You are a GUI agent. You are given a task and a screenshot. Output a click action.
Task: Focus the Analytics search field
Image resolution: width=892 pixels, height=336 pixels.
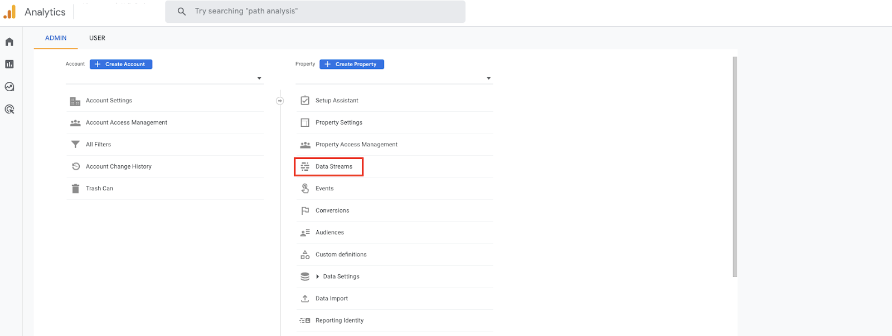click(x=323, y=11)
